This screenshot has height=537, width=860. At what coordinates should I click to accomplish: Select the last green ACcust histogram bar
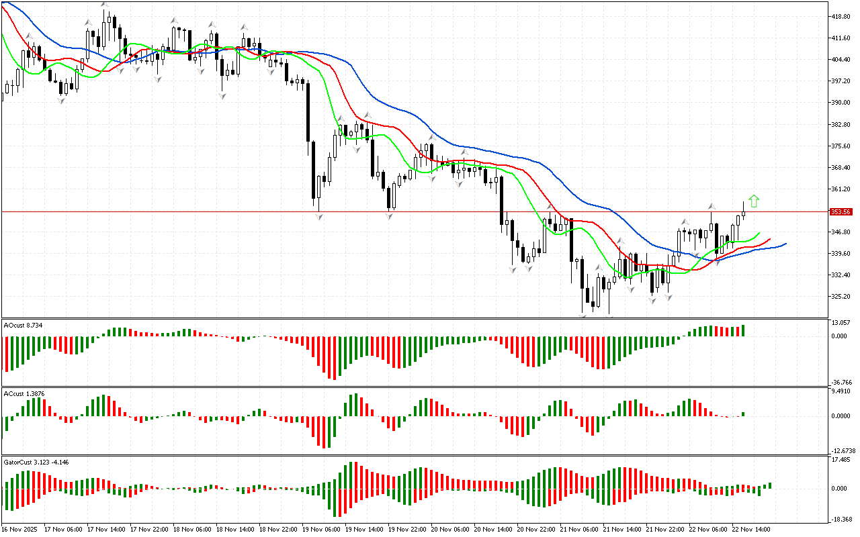[743, 414]
